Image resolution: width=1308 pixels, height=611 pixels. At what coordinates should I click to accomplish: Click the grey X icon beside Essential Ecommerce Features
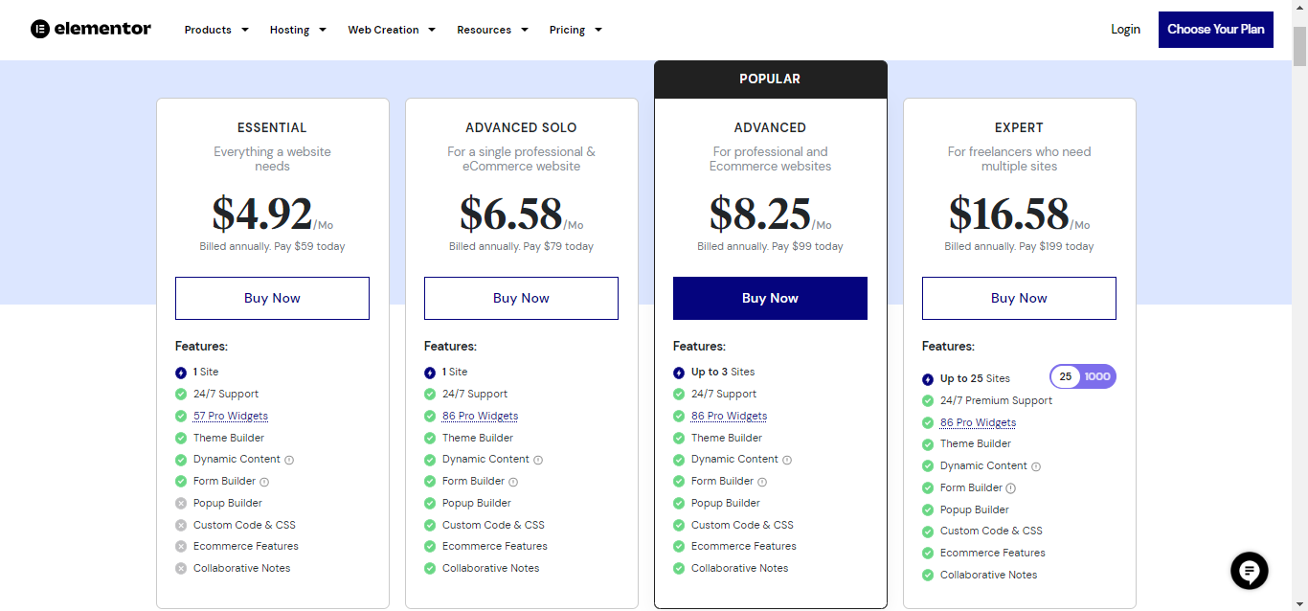point(181,546)
